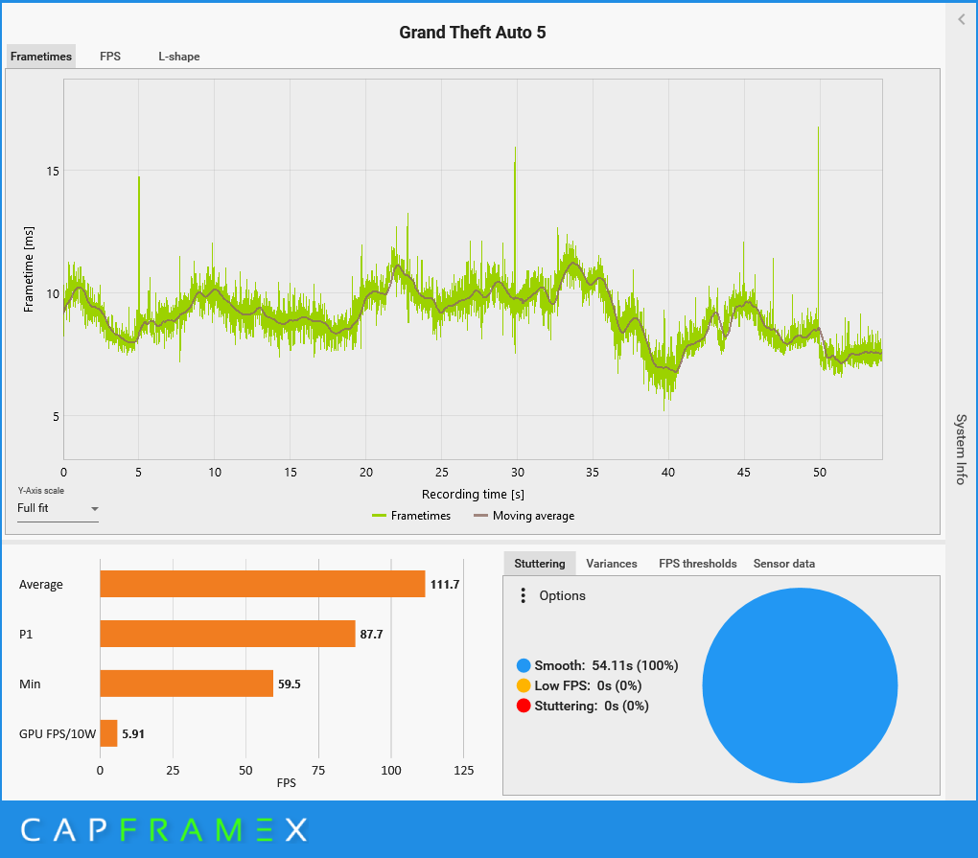
Task: Open the Y-Axis scale Full fit dropdown
Action: (x=58, y=508)
